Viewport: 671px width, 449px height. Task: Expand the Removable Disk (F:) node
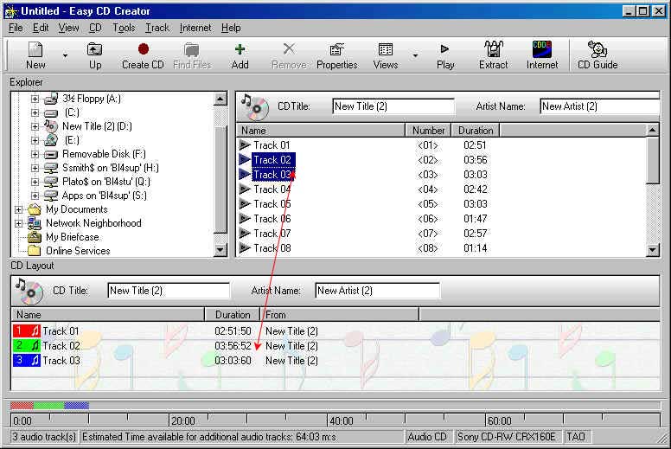[x=35, y=155]
